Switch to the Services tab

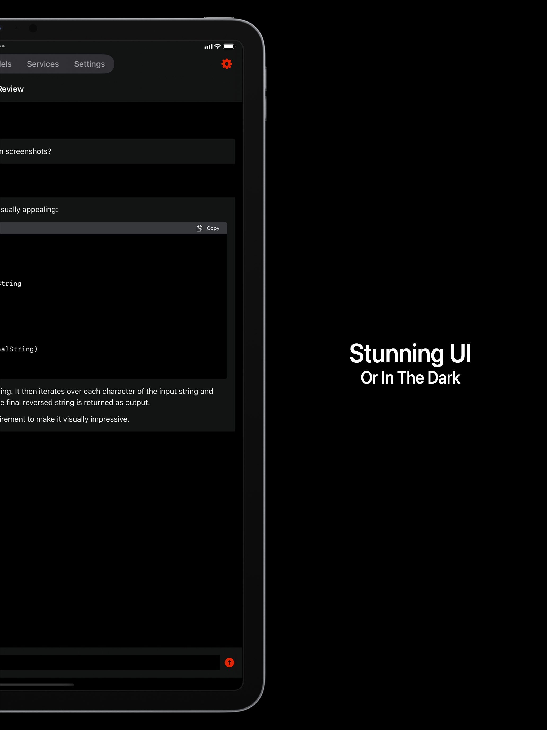43,64
